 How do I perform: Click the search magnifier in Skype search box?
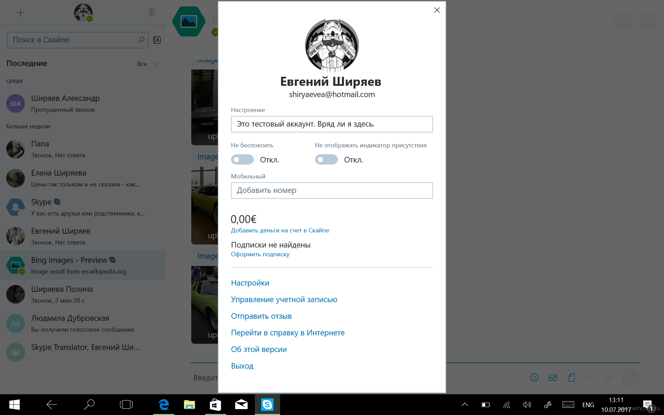click(x=141, y=40)
